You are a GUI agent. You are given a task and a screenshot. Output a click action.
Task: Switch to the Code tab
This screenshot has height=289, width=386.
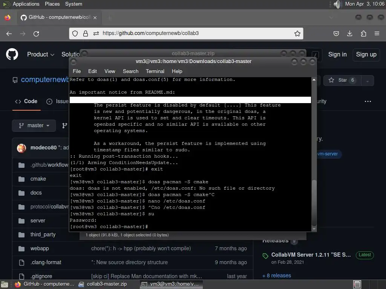tap(26, 102)
